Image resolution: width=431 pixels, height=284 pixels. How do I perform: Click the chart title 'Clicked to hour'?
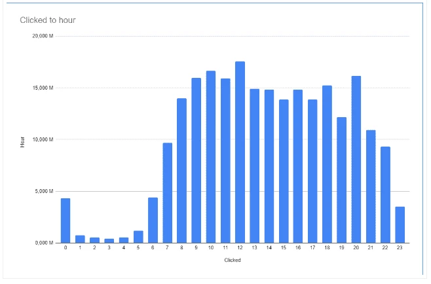tap(48, 20)
